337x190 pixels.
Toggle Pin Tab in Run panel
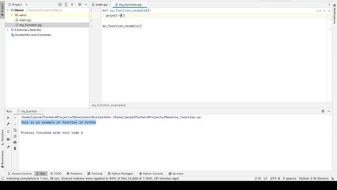coord(8,147)
